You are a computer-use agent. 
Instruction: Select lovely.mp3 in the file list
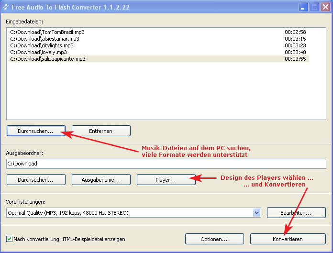click(38, 52)
